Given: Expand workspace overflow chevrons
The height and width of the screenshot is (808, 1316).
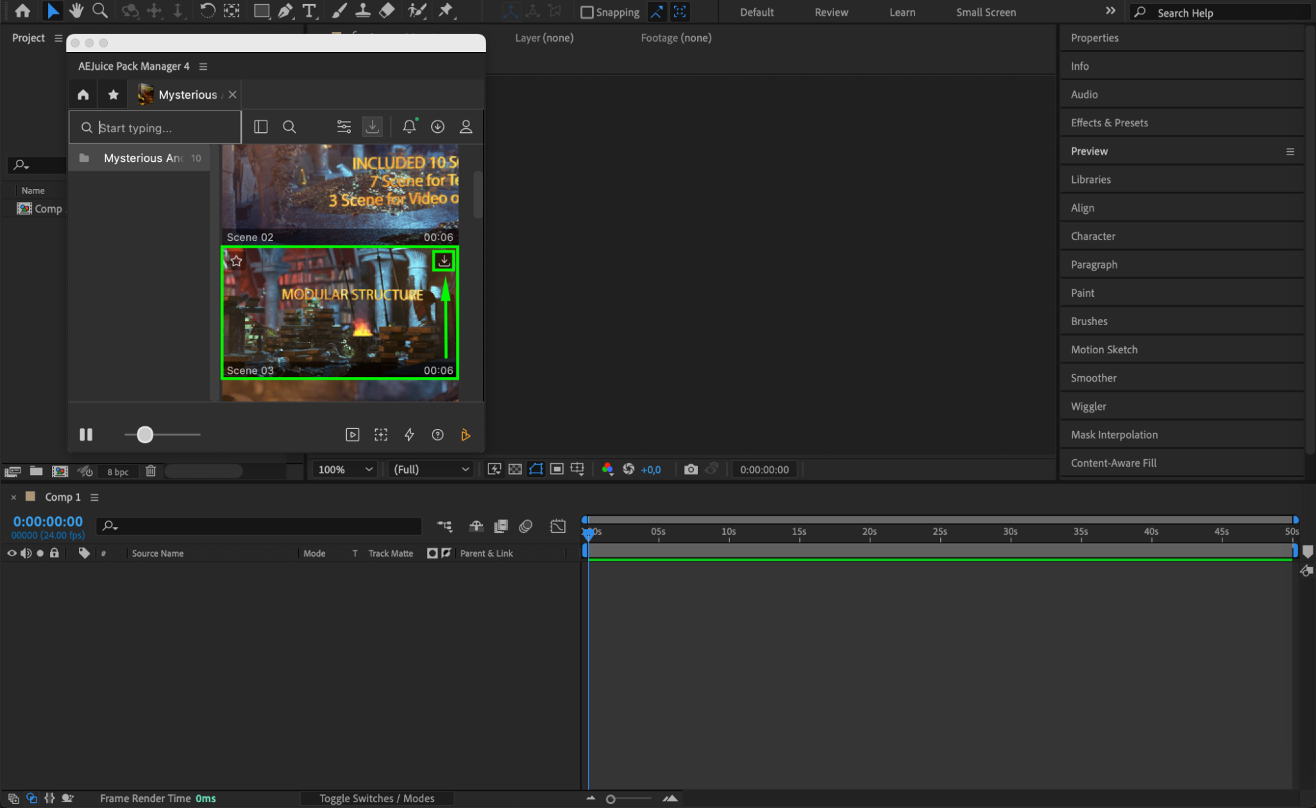Looking at the screenshot, I should pos(1110,11).
